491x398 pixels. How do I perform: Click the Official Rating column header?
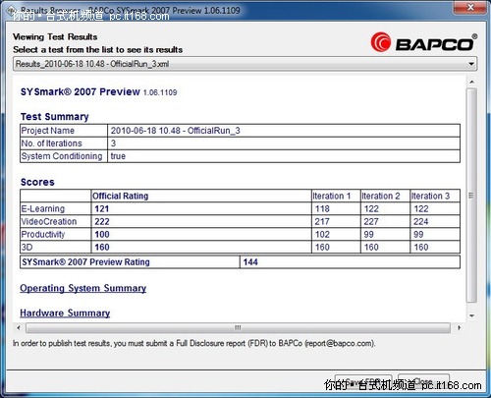click(x=120, y=196)
